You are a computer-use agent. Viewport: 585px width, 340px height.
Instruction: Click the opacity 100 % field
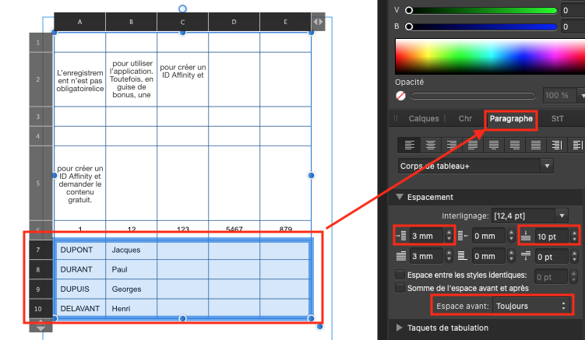tap(559, 96)
